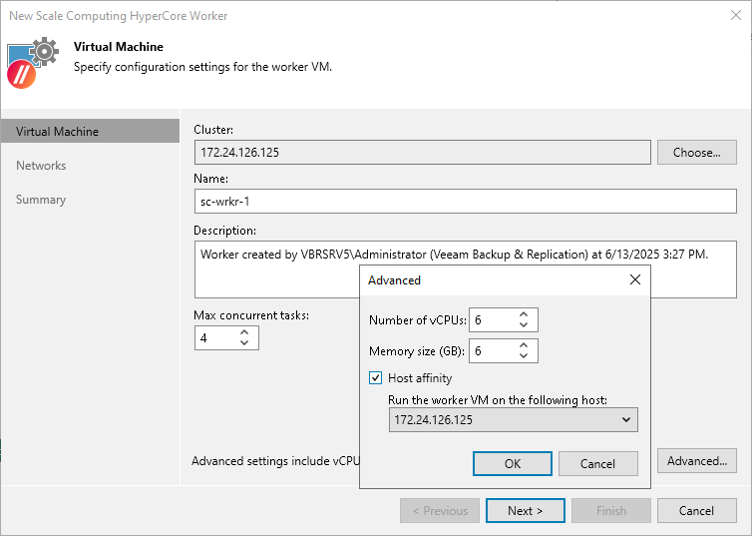Click the worker VM wizard header icon
The height and width of the screenshot is (536, 752).
click(x=33, y=60)
